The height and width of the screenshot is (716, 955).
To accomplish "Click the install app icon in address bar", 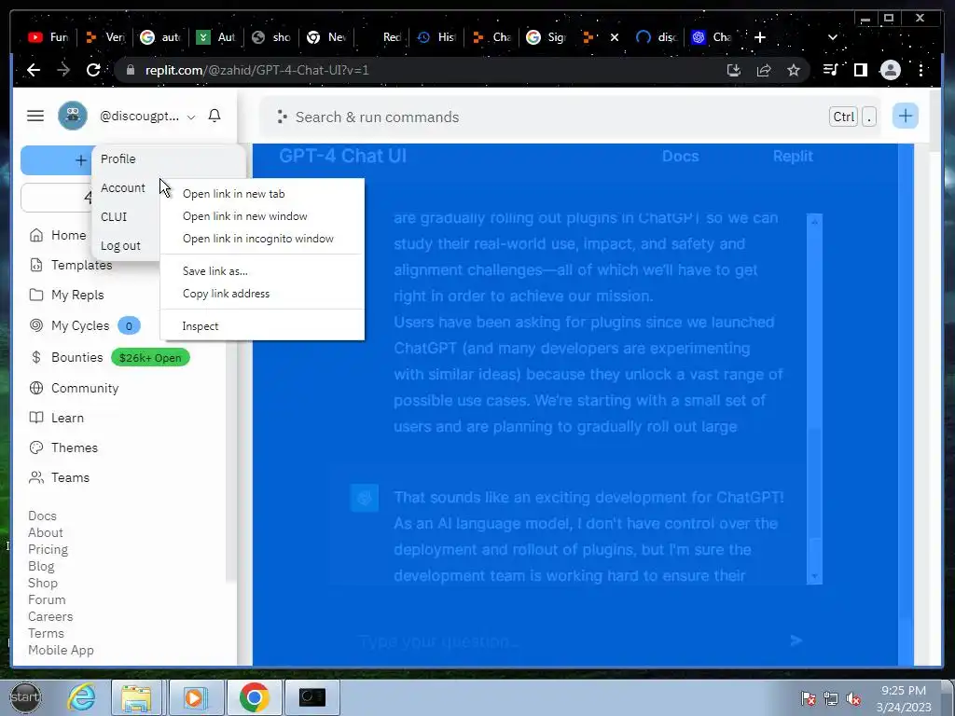I will [734, 71].
